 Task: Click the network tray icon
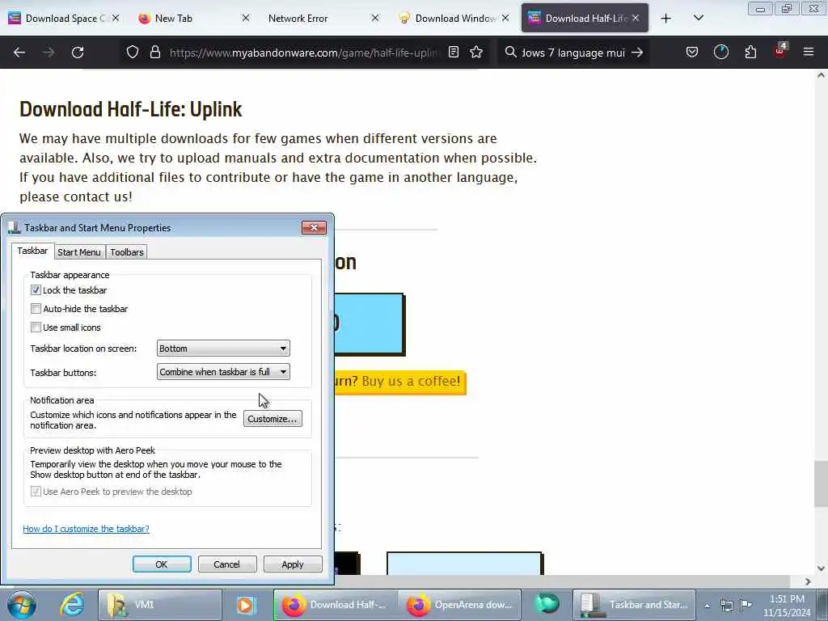click(x=727, y=606)
